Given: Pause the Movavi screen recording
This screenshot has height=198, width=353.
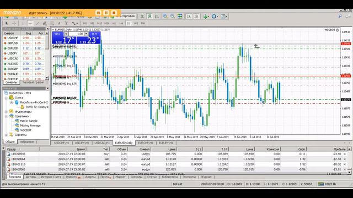Looking at the screenshot, I should (106, 13).
